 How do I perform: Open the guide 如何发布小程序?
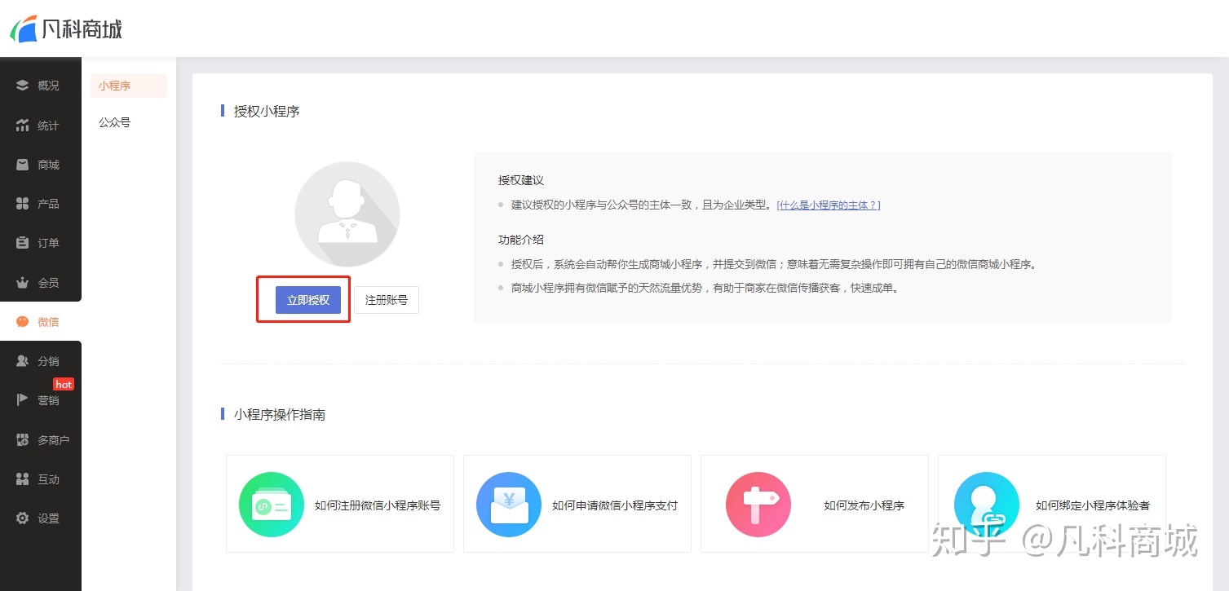click(814, 504)
